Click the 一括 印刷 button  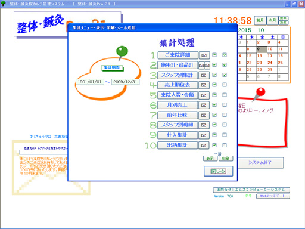coord(226,159)
